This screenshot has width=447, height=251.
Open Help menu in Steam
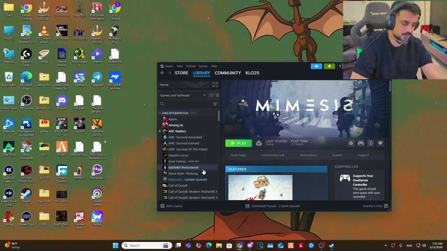[x=214, y=66]
